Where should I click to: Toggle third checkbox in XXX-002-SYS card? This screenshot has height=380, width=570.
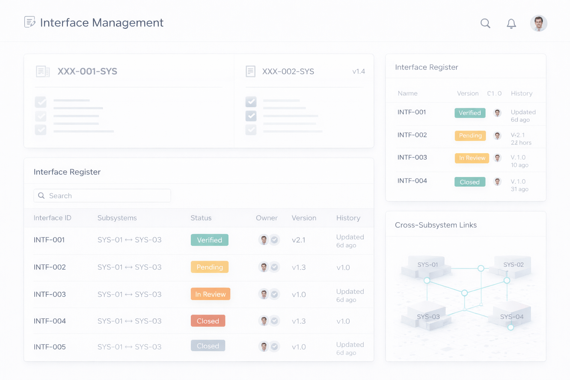click(x=251, y=130)
